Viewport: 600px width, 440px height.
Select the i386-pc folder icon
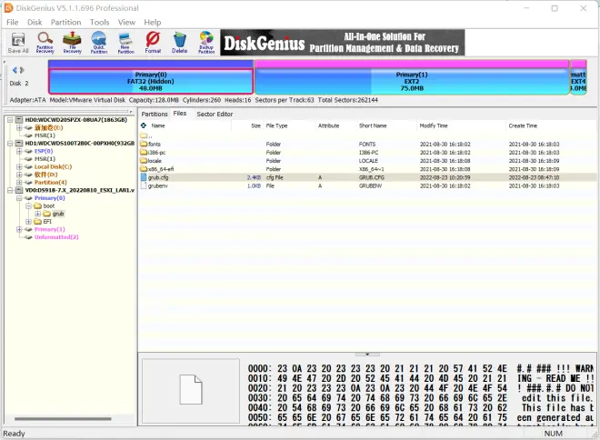click(144, 153)
